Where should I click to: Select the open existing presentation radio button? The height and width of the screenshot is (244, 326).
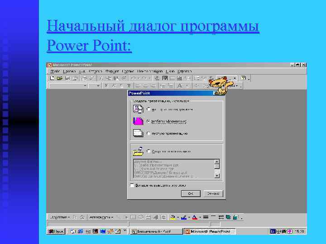click(149, 151)
